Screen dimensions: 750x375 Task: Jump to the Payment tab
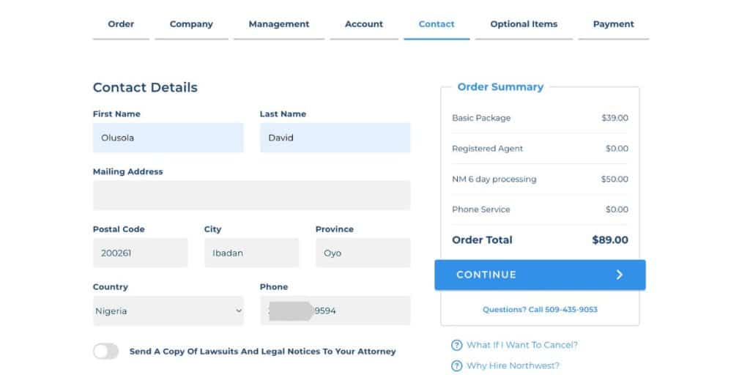click(614, 24)
